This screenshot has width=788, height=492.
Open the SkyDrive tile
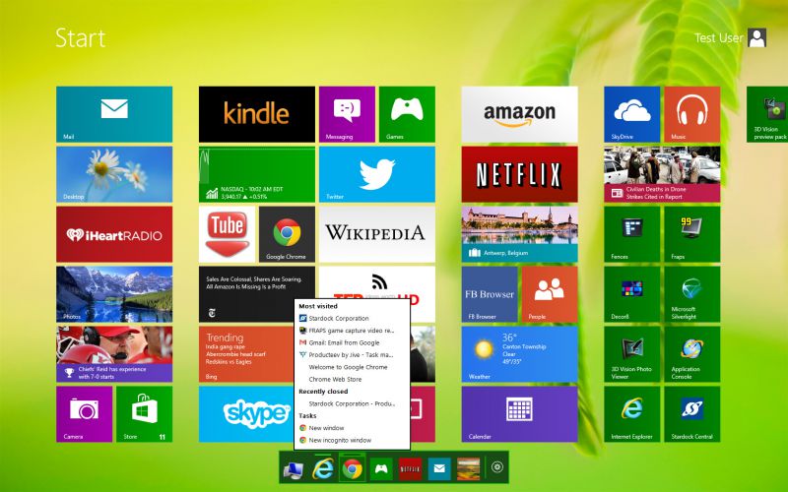tap(631, 114)
